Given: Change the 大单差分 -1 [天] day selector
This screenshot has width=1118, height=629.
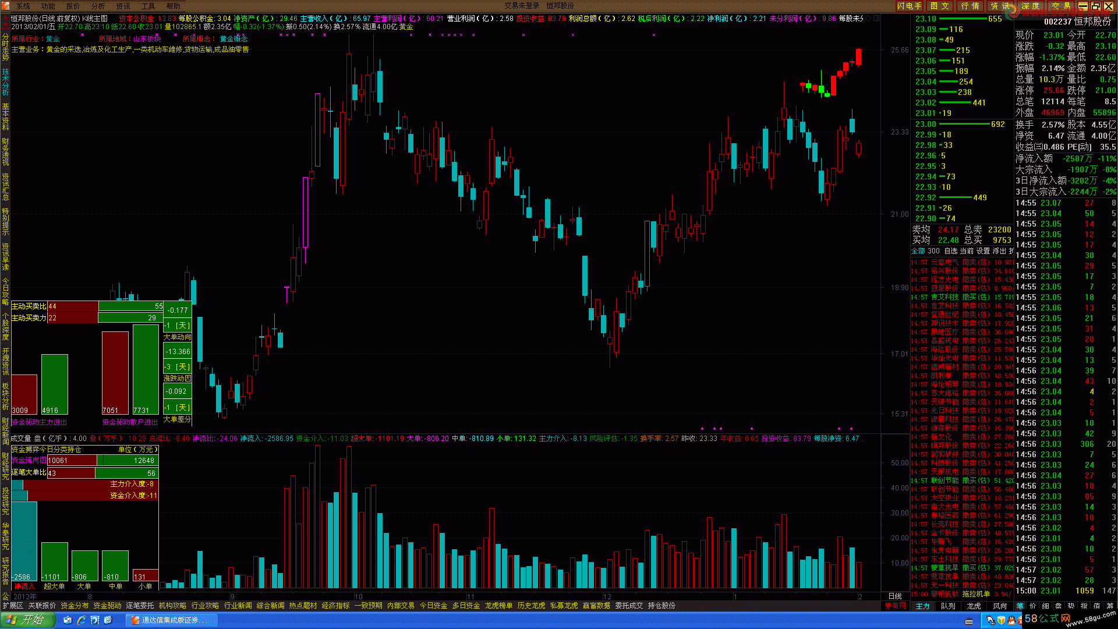Looking at the screenshot, I should pos(178,407).
